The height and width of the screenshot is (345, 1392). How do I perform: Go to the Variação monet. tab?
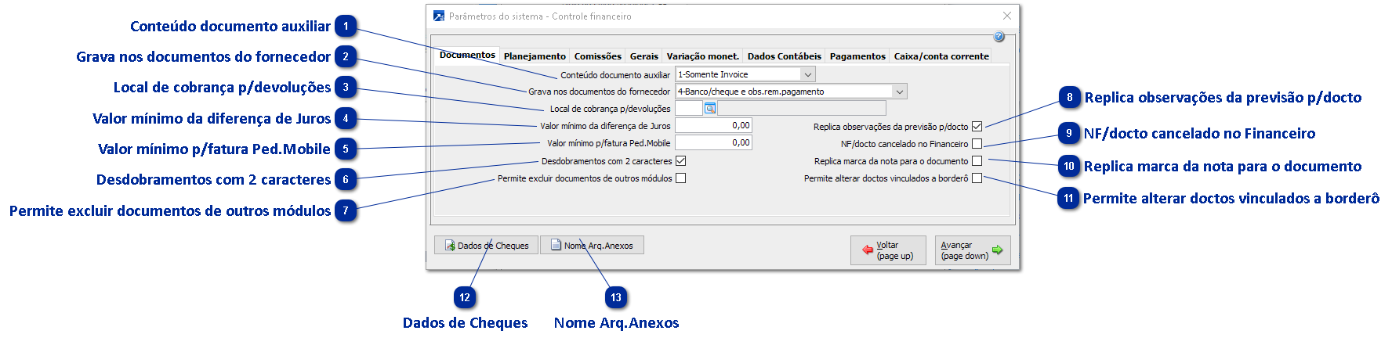702,56
